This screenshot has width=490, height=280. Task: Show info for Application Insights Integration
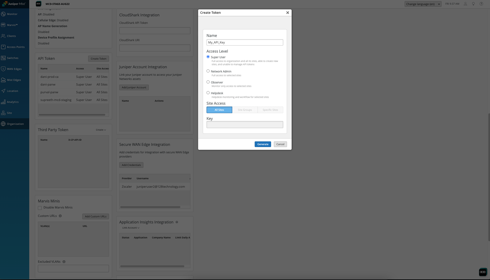click(x=177, y=222)
